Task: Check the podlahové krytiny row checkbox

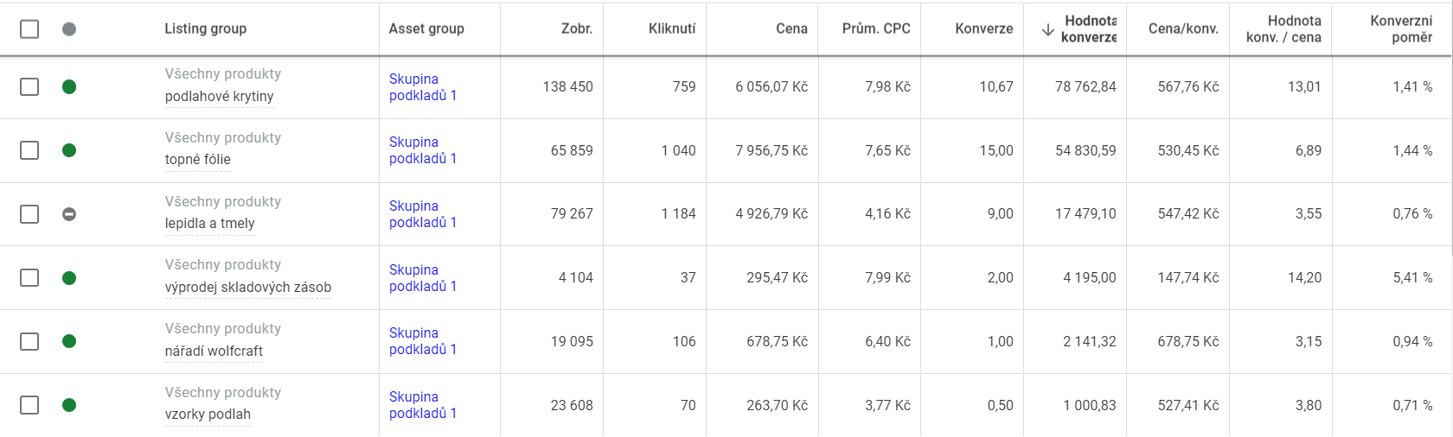Action: tap(29, 86)
